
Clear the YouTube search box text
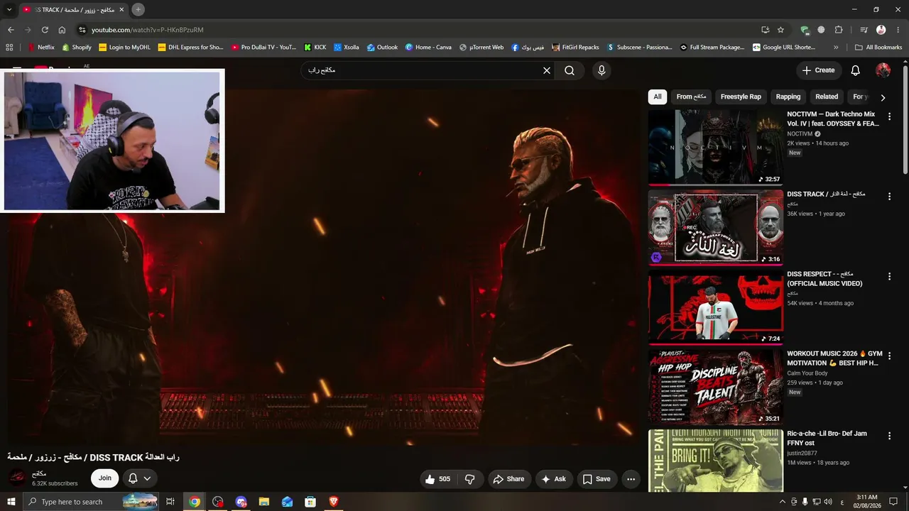coord(547,71)
